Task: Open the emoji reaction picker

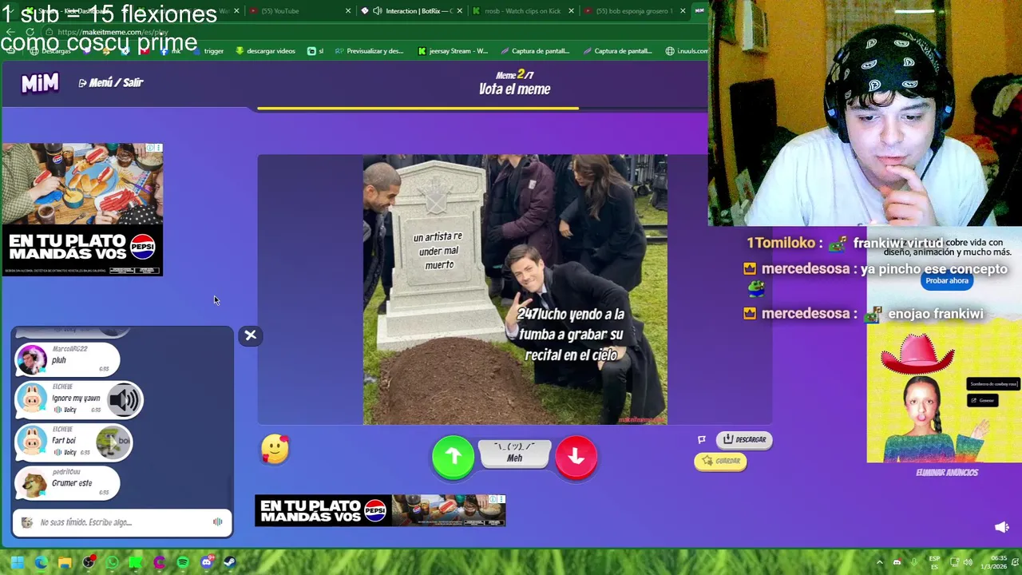Action: (x=275, y=450)
